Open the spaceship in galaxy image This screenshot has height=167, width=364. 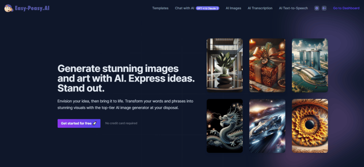[267, 126]
